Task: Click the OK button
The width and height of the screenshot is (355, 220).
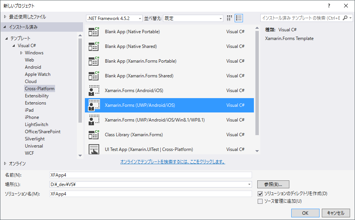Action: click(x=305, y=213)
